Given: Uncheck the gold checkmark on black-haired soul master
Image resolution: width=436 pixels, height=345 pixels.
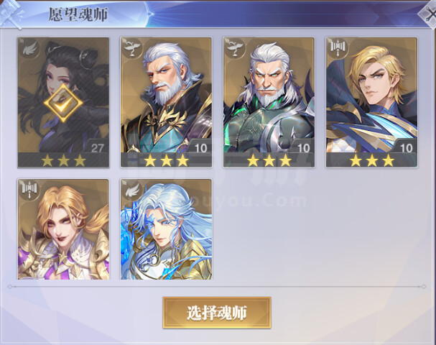Looking at the screenshot, I should (x=63, y=103).
